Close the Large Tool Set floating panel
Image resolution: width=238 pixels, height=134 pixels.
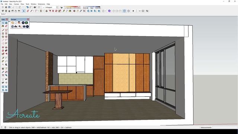pos(7,19)
